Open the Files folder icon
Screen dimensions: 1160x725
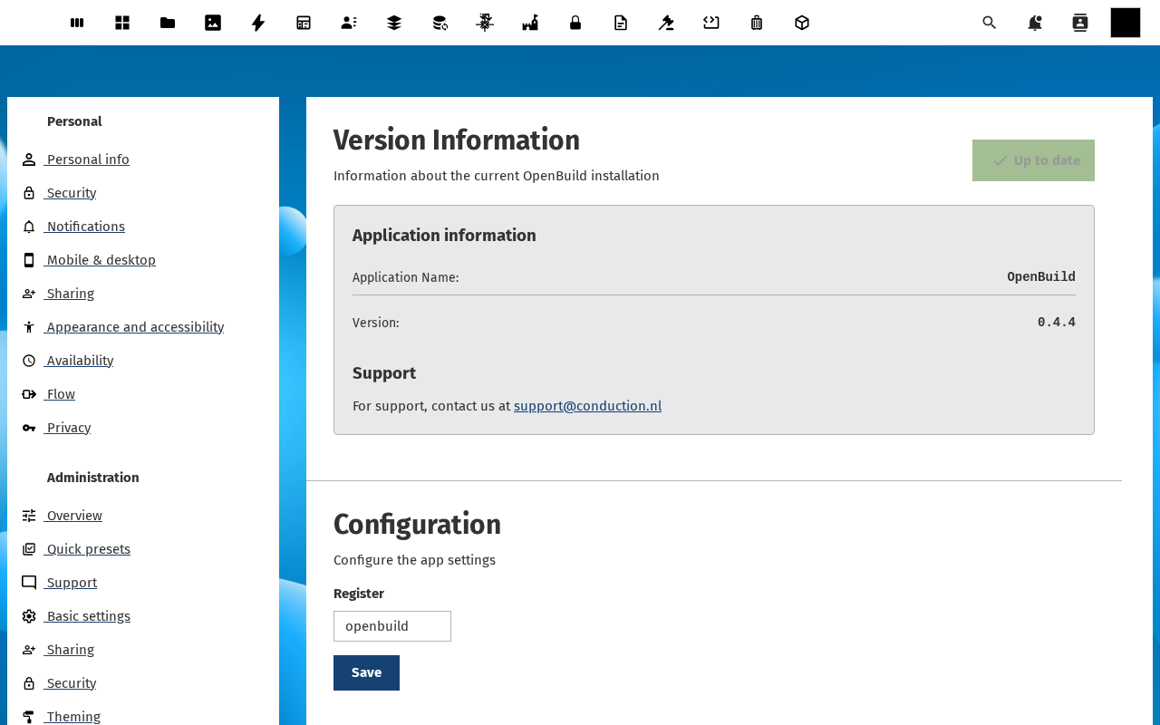[x=168, y=23]
